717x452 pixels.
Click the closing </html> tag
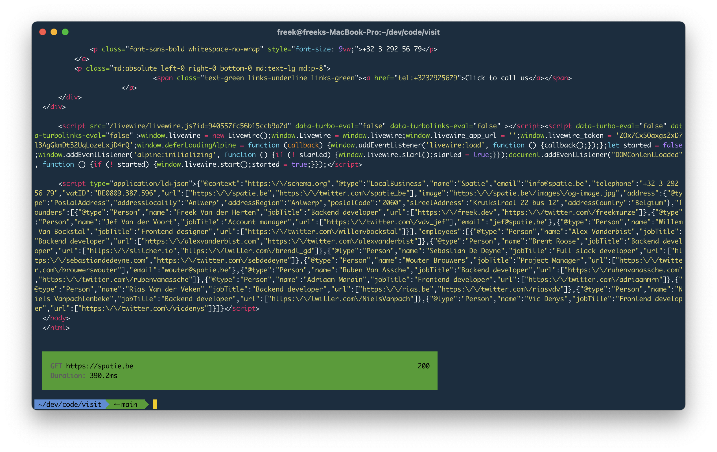56,328
